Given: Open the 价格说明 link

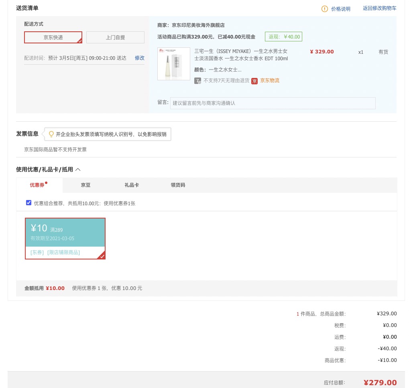Looking at the screenshot, I should [x=341, y=9].
